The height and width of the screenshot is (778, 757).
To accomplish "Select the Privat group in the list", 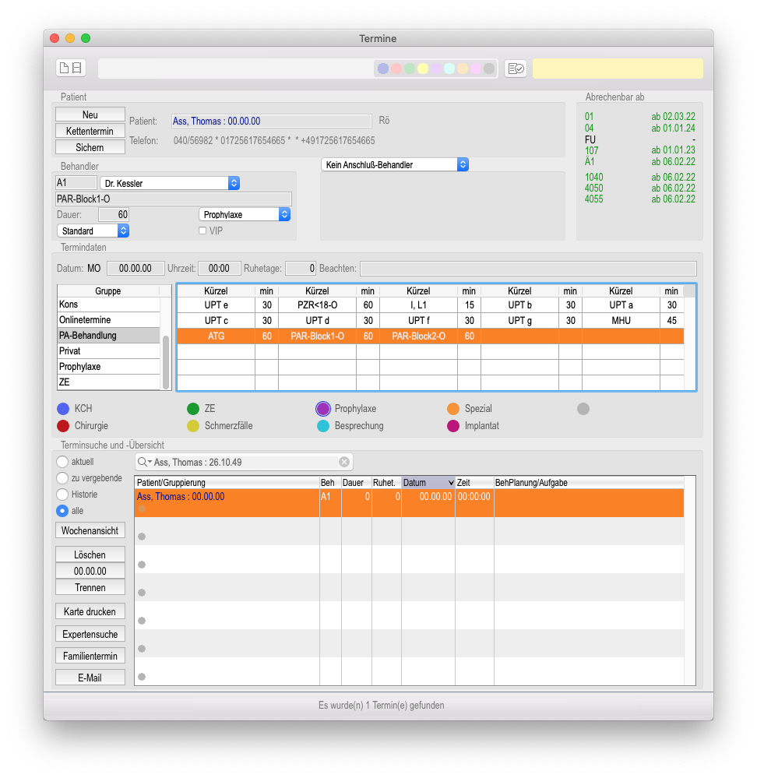I will coord(109,351).
